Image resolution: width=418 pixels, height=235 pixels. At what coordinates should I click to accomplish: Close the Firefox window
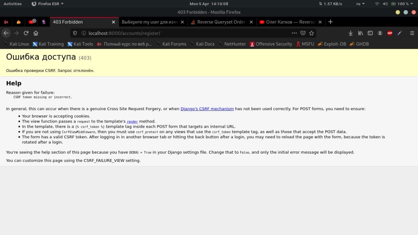(x=413, y=12)
